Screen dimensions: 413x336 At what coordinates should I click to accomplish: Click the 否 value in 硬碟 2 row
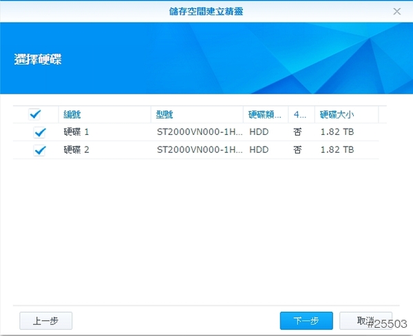pyautogui.click(x=297, y=149)
